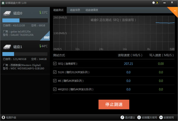The image size is (178, 121).
Task: Click the 已使用：43/111GB label
Action: click(x=14, y=26)
